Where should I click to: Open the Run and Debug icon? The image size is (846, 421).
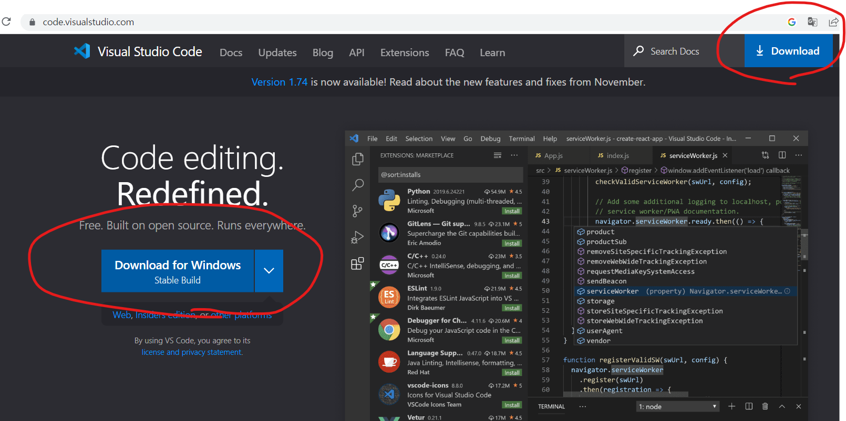(x=358, y=238)
